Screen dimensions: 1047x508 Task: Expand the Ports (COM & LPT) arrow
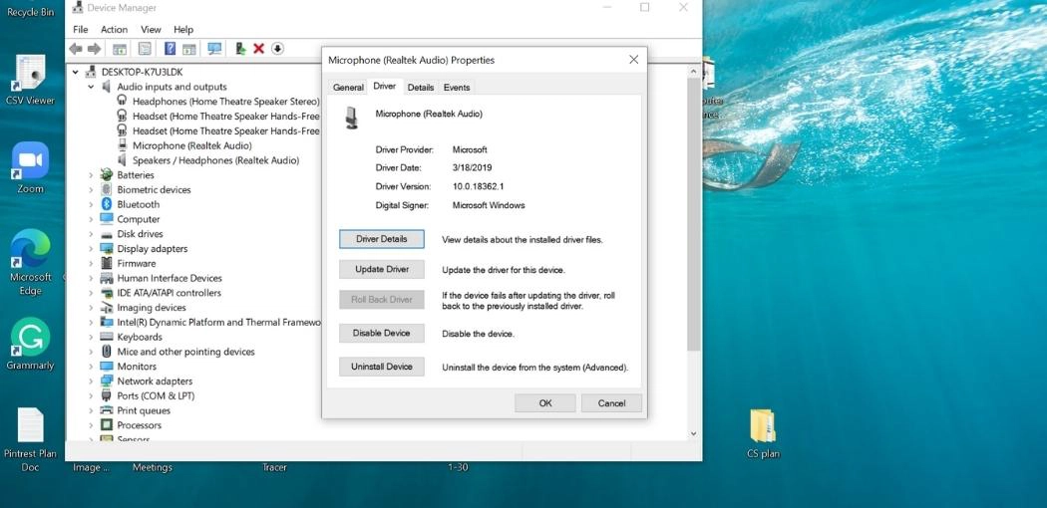click(x=91, y=395)
